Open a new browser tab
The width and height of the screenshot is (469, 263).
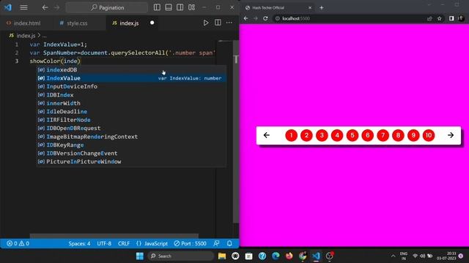322,8
